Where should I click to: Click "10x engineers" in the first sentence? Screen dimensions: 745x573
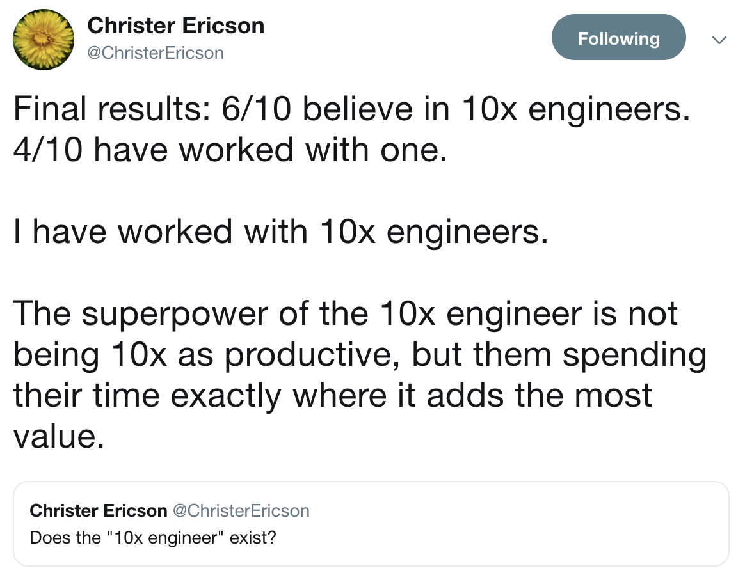pos(576,108)
